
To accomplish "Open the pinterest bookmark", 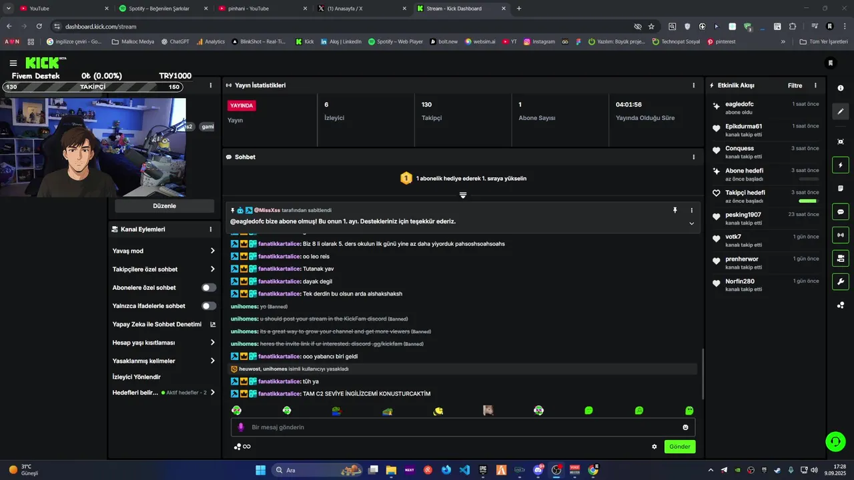I will coord(721,41).
